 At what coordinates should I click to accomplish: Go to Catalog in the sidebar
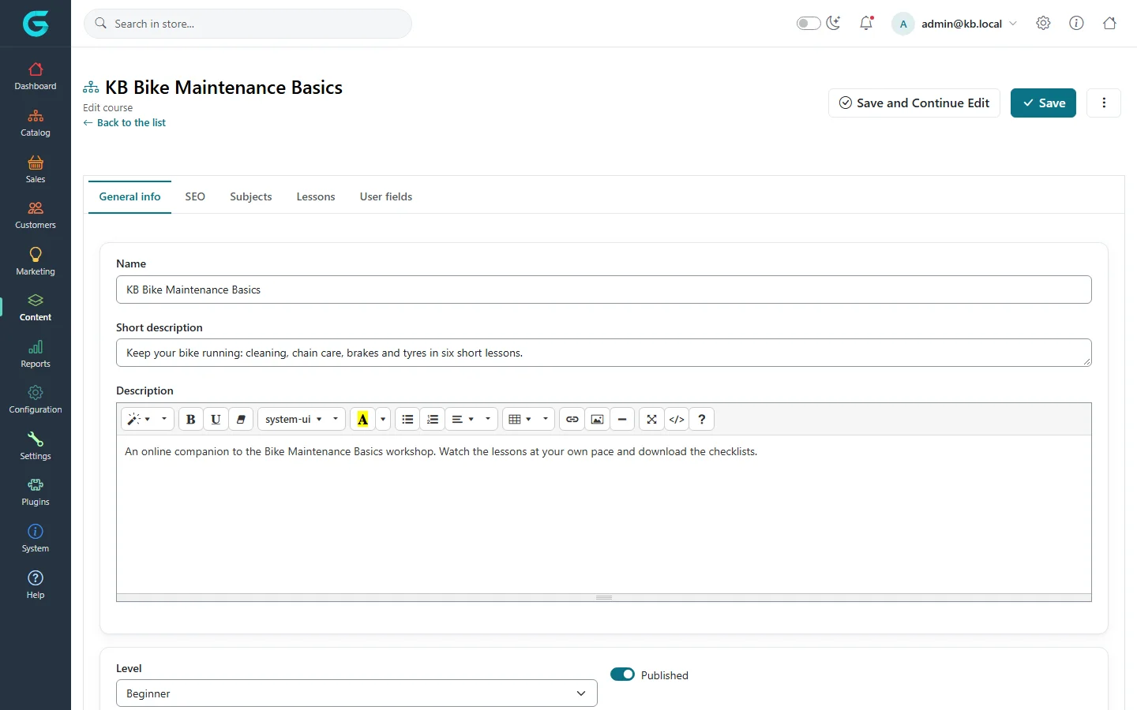click(36, 123)
